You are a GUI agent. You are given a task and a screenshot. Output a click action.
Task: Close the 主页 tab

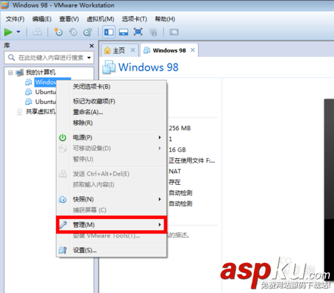tap(133, 50)
